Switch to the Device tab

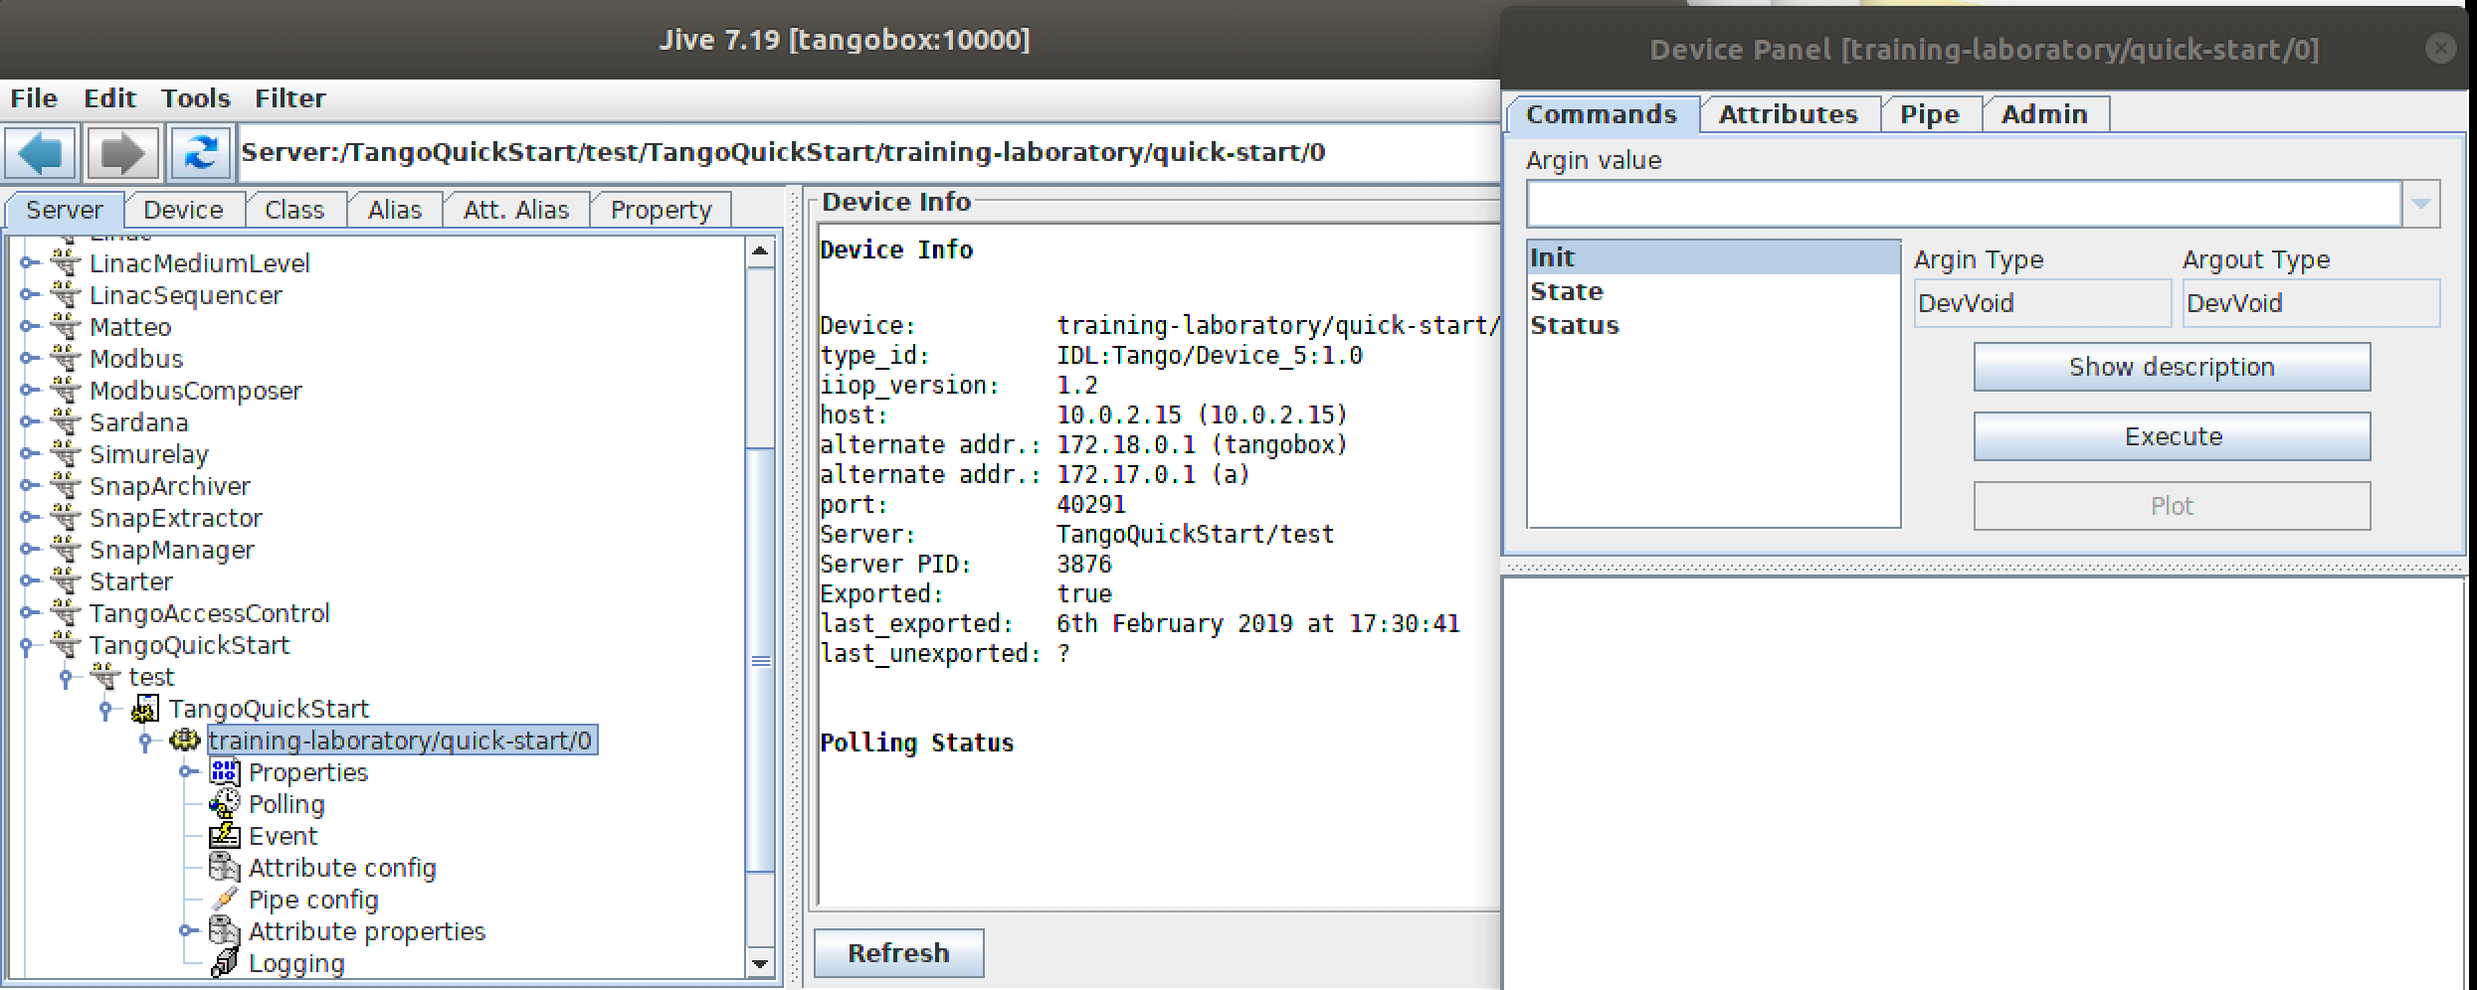[183, 210]
